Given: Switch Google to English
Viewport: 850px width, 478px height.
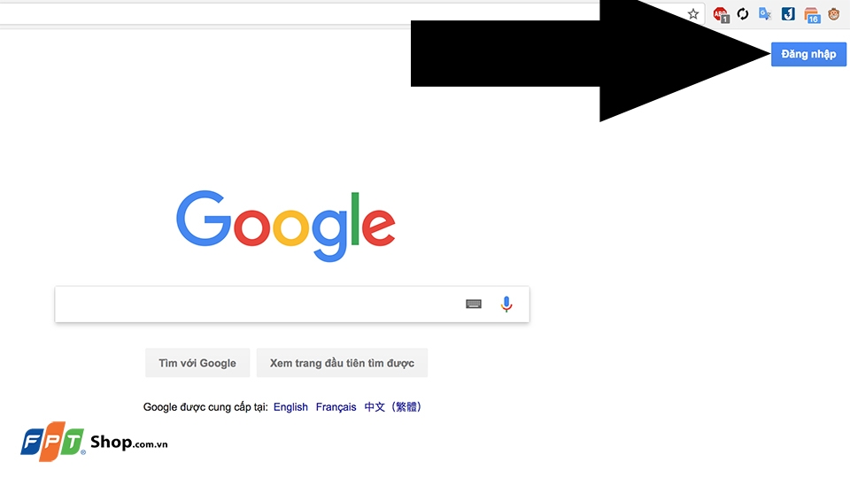Looking at the screenshot, I should pos(290,407).
